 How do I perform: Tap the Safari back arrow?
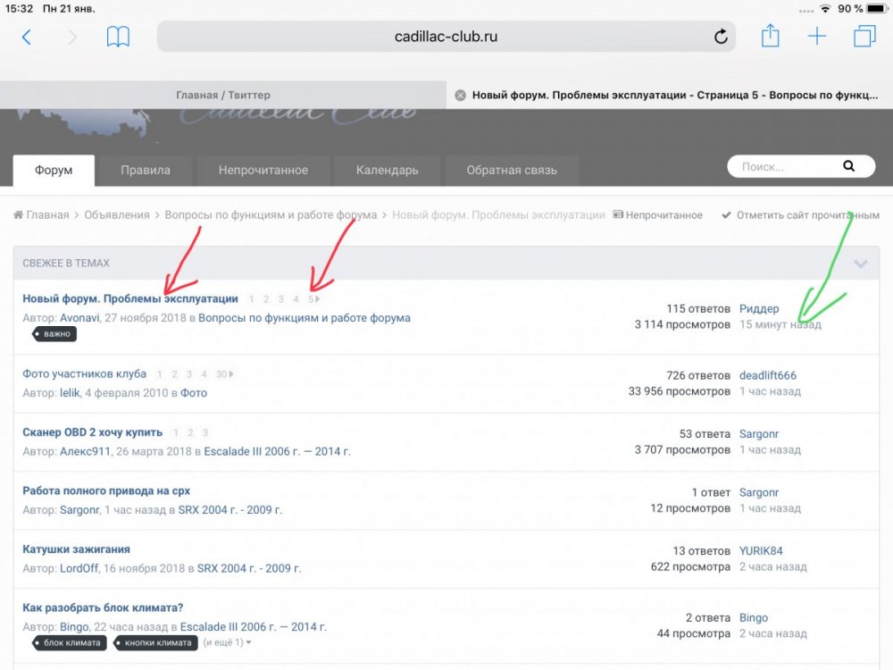coord(27,37)
